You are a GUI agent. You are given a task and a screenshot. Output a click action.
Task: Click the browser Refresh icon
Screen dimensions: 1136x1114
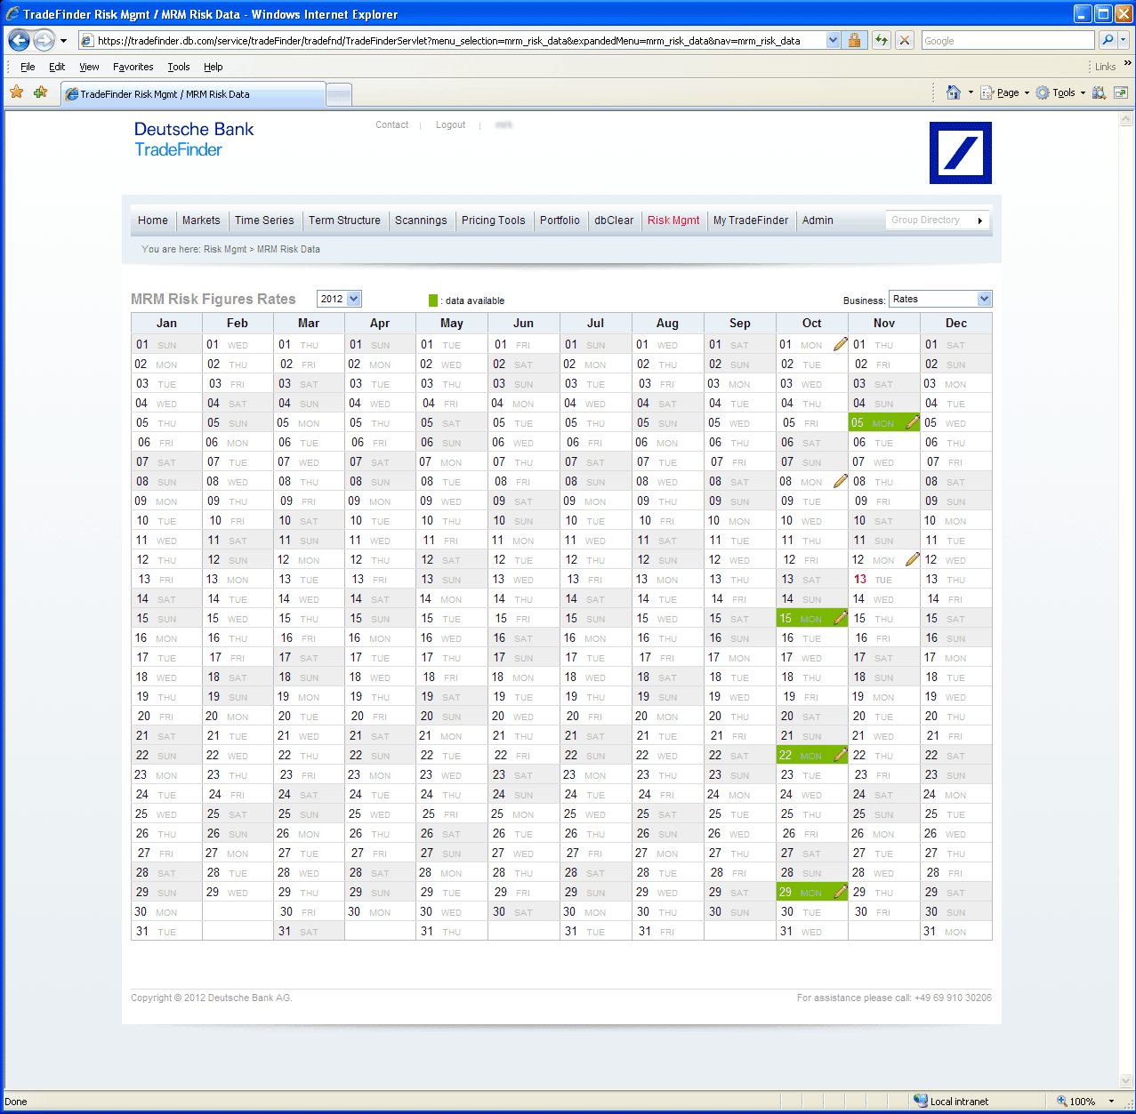(881, 40)
